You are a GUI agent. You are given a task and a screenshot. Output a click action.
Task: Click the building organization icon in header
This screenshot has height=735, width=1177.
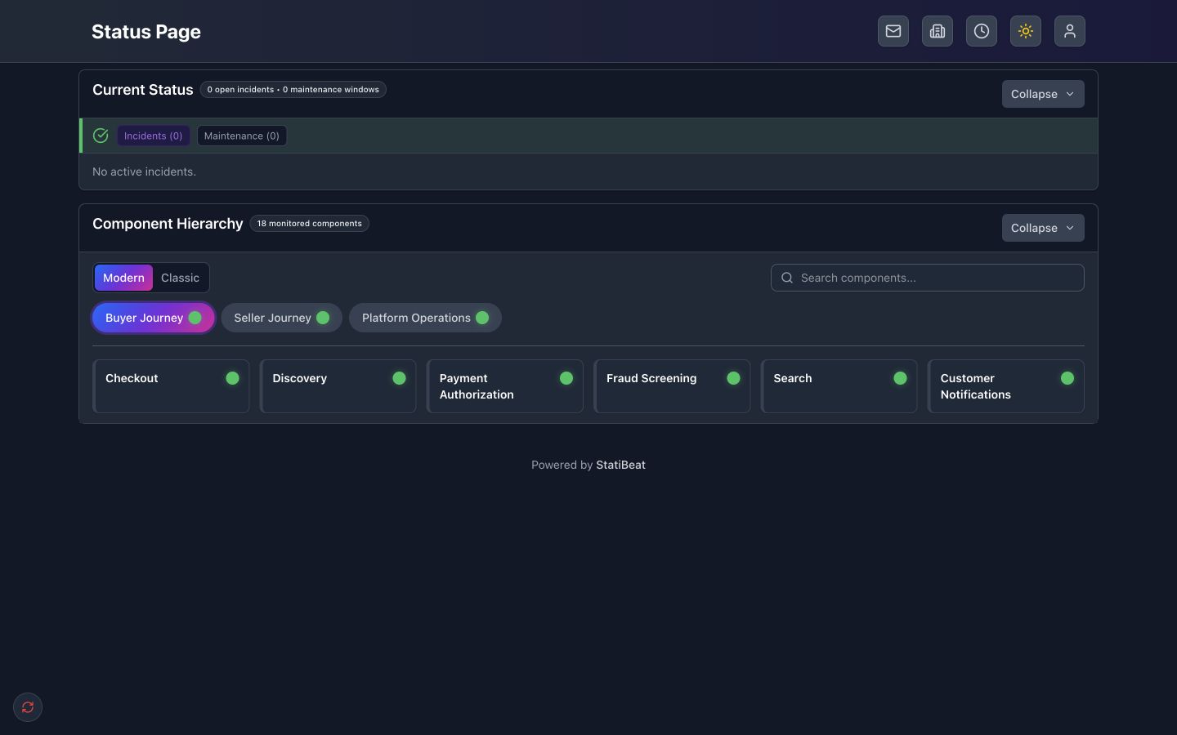(x=938, y=31)
